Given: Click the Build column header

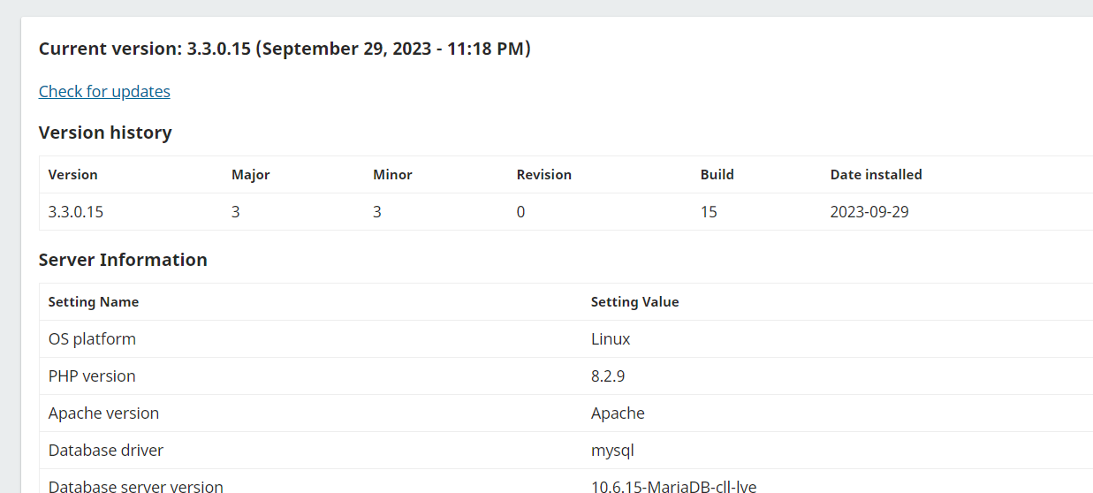Looking at the screenshot, I should (x=717, y=175).
